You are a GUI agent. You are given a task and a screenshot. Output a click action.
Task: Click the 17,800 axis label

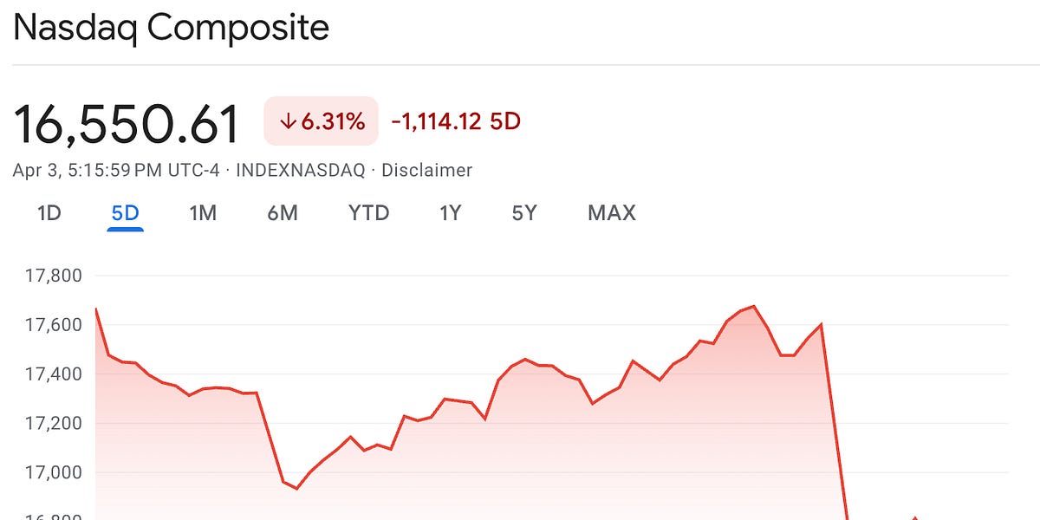coord(55,276)
